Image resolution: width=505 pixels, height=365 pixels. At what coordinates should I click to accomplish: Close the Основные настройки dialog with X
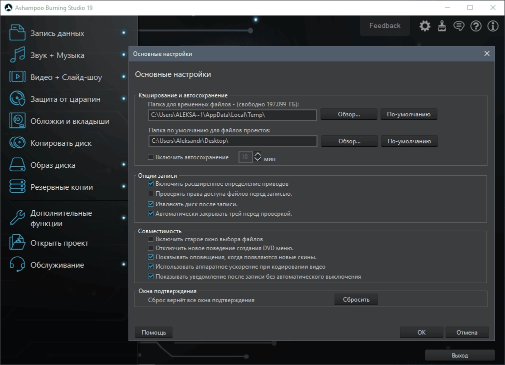point(487,53)
